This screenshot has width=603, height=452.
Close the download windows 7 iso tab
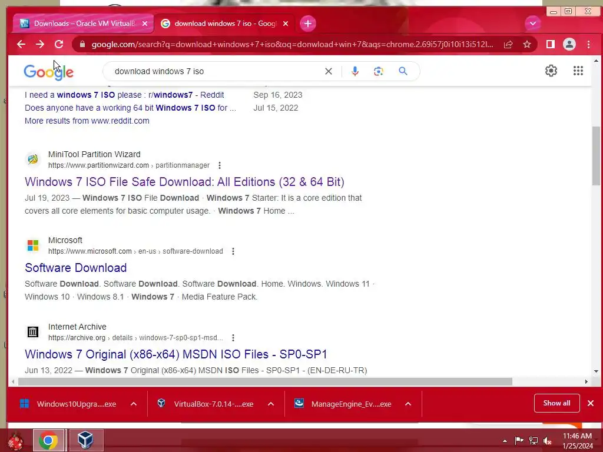point(286,24)
